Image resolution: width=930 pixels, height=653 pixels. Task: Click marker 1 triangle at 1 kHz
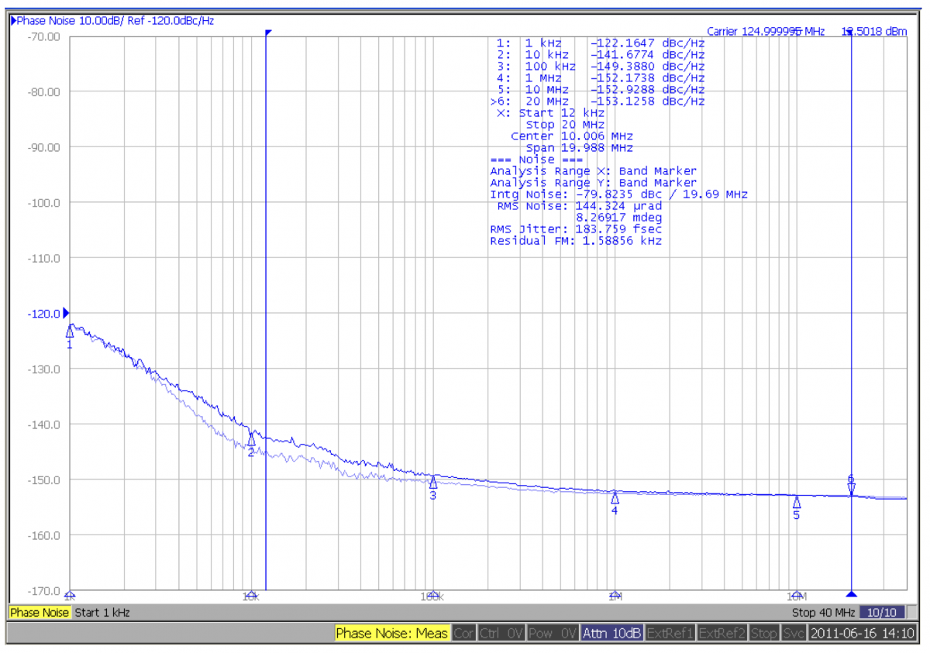pyautogui.click(x=70, y=332)
